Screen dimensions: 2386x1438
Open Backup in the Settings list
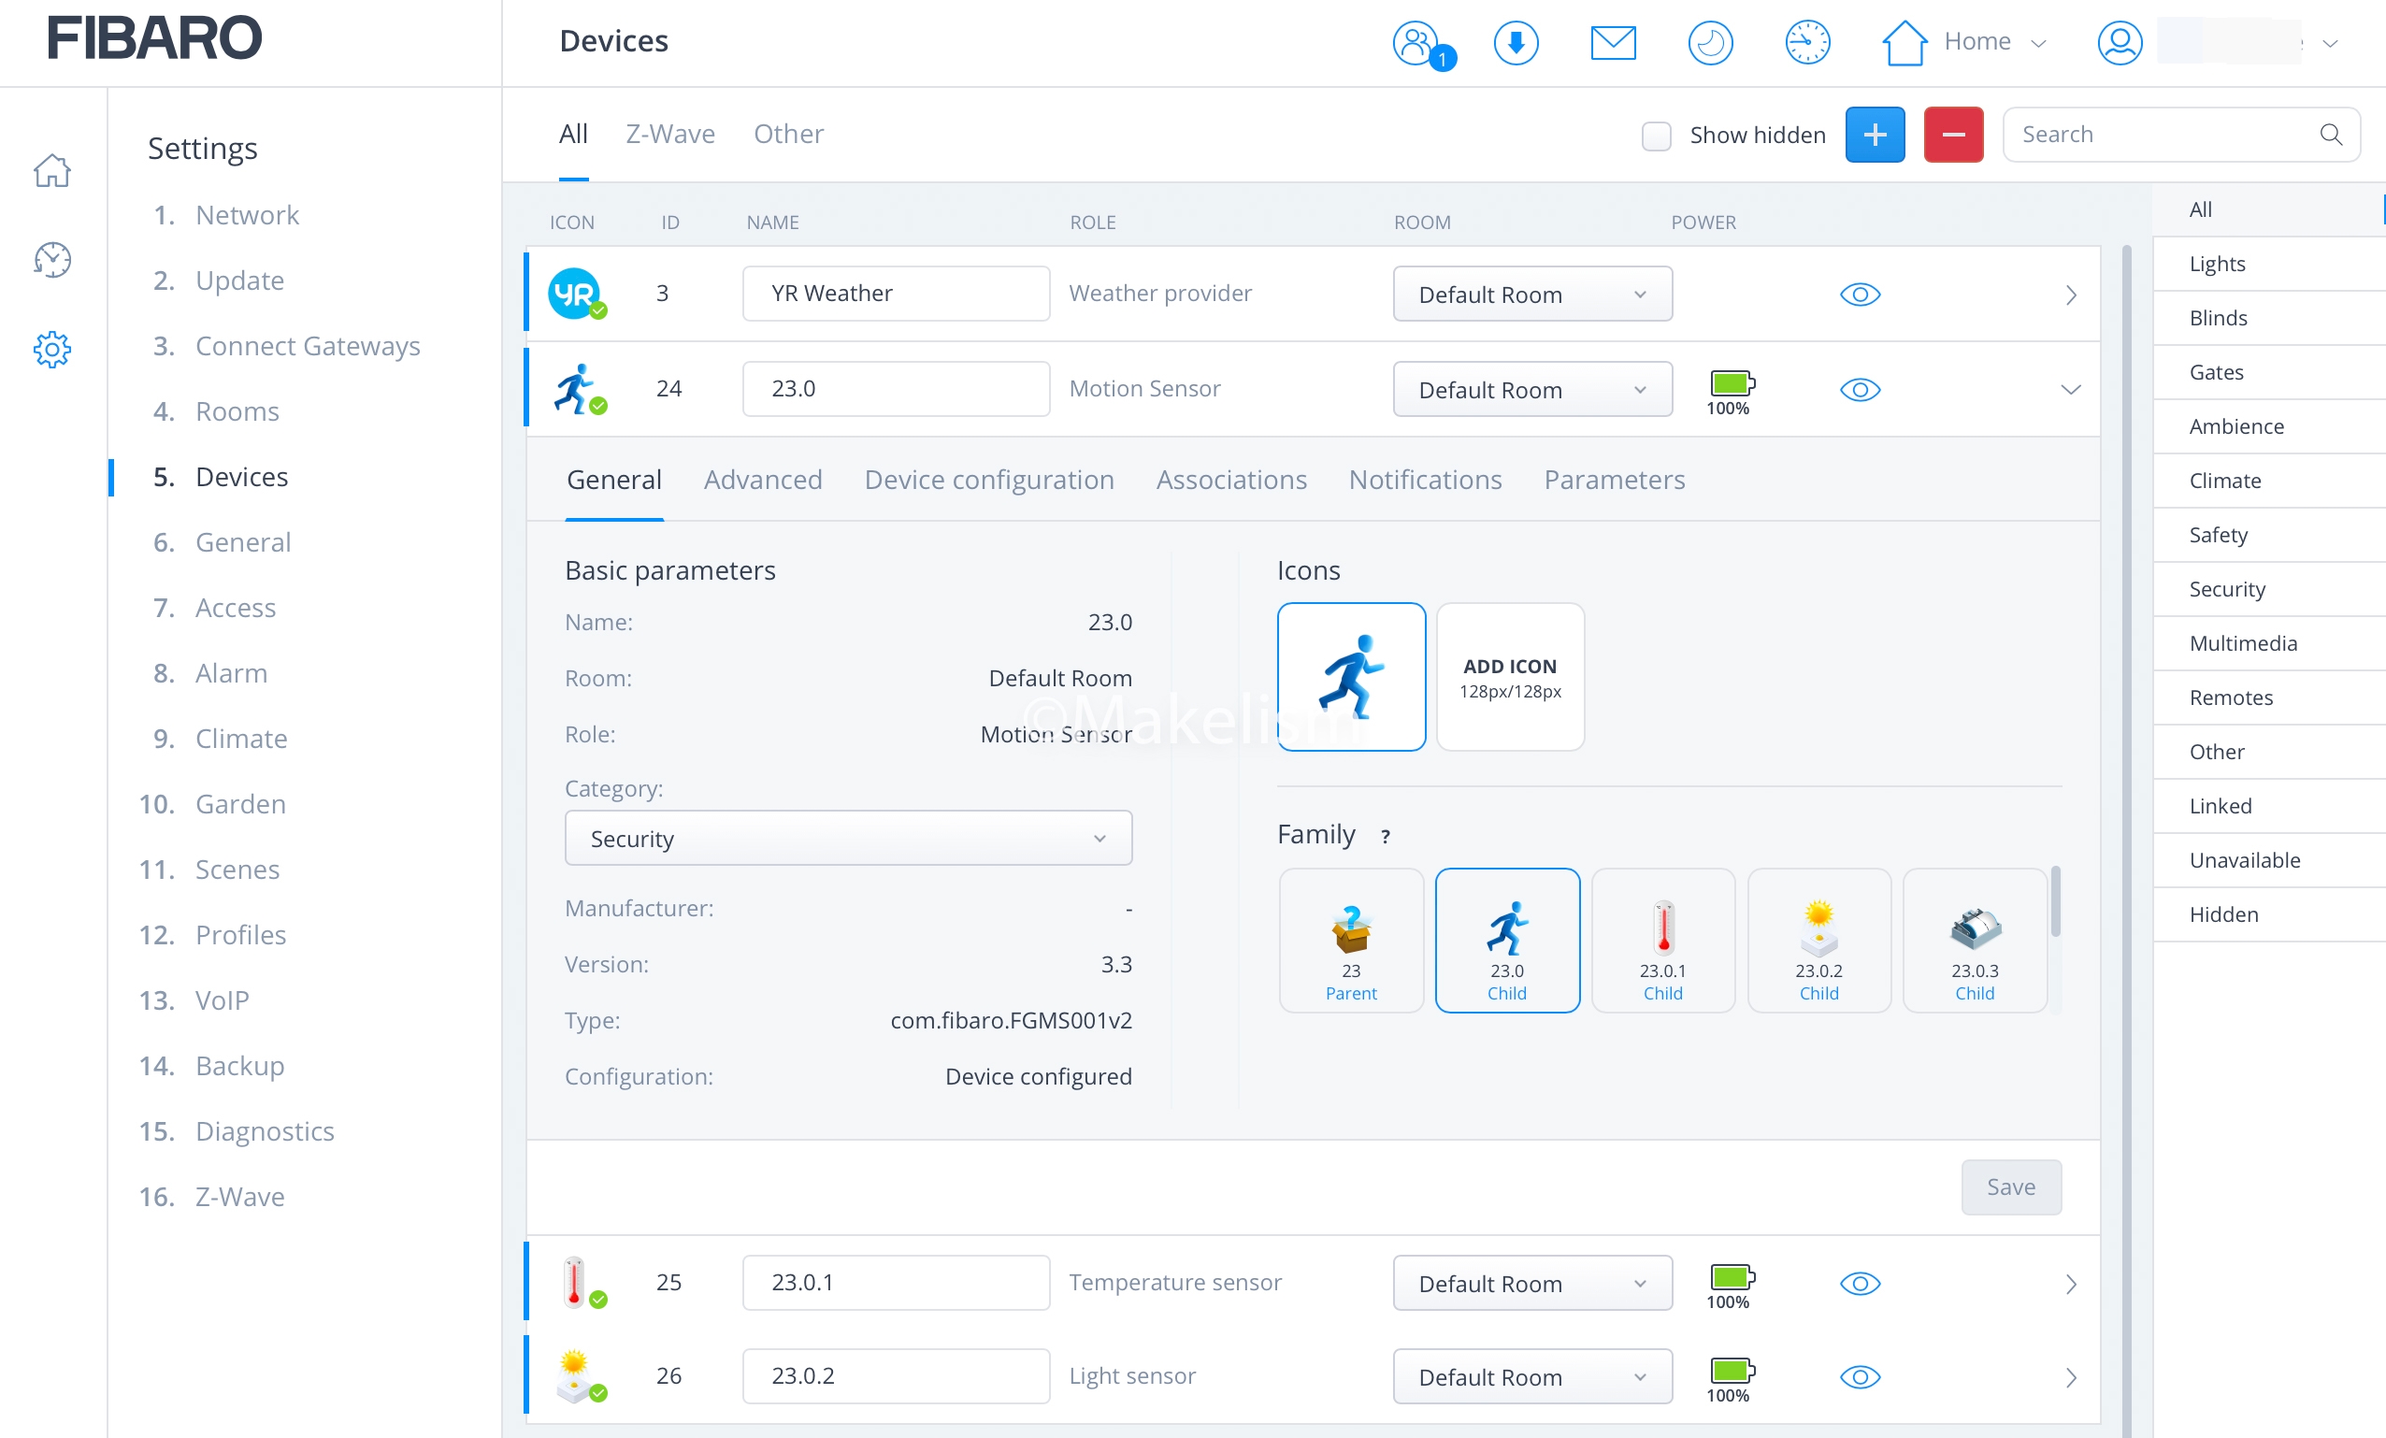pos(239,1066)
